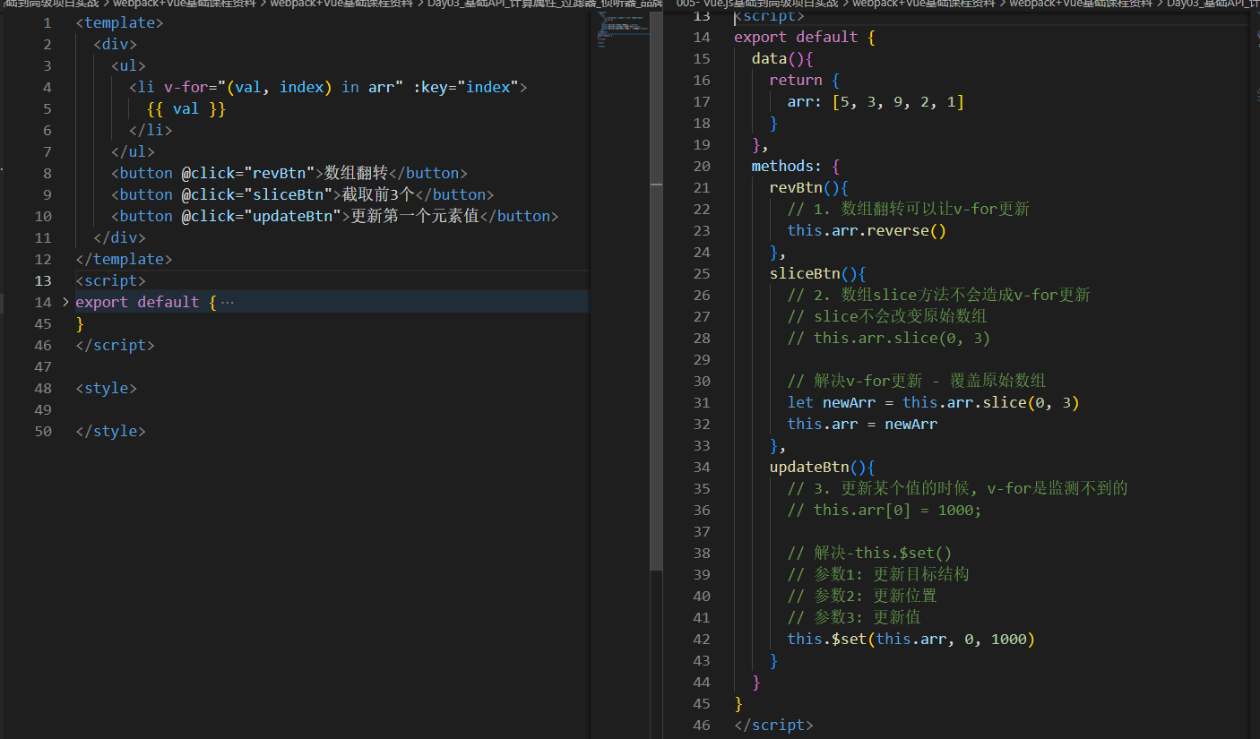This screenshot has width=1260, height=739.
Task: Click the 'methods: {' line
Action: (x=796, y=166)
